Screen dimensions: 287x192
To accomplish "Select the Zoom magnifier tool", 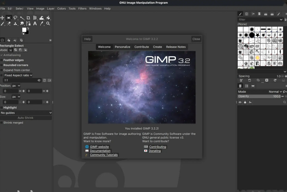I will coord(48,24).
